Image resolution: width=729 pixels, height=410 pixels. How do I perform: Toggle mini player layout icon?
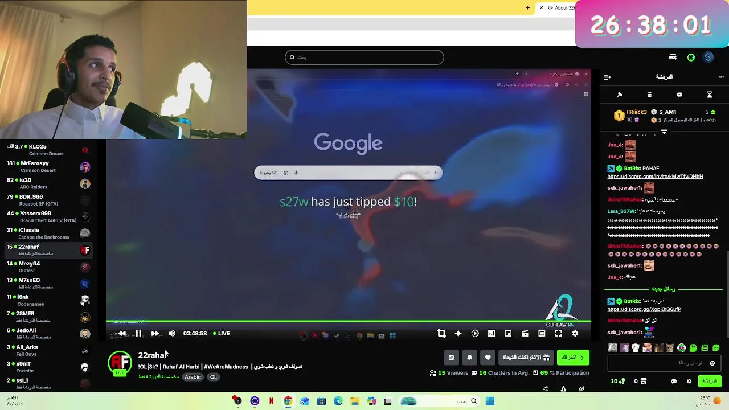[x=525, y=334]
